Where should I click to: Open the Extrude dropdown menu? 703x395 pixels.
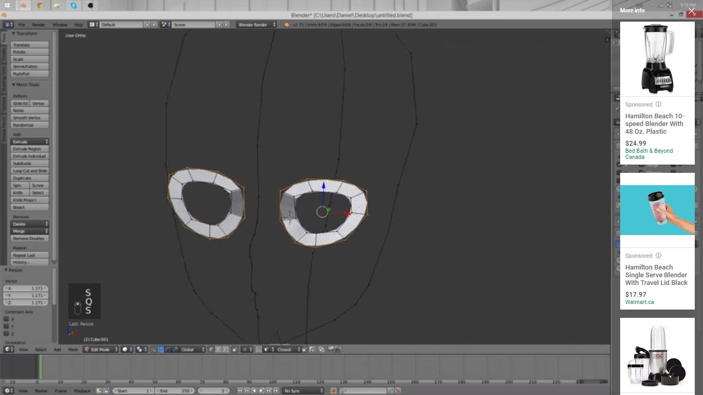point(30,141)
